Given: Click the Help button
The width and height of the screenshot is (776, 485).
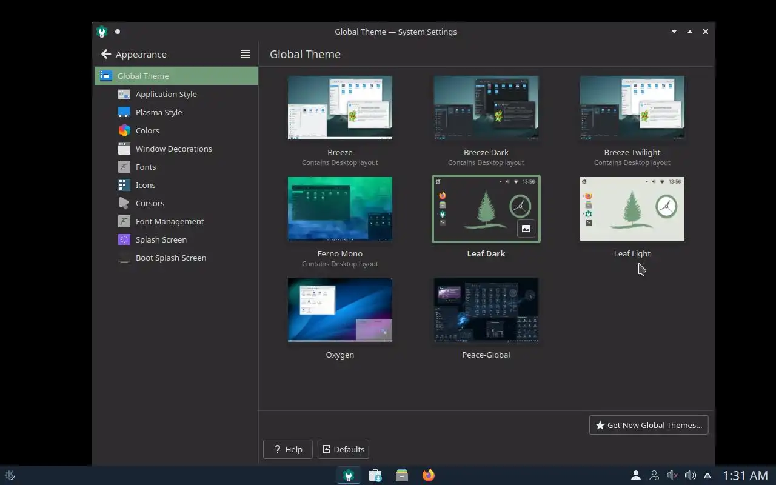Looking at the screenshot, I should click(x=288, y=449).
